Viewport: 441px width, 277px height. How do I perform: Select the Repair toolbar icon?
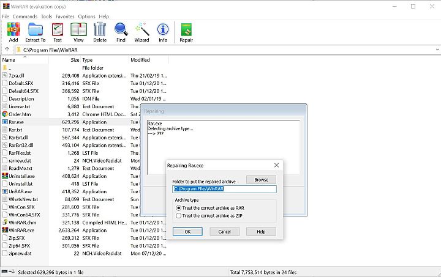(x=186, y=32)
